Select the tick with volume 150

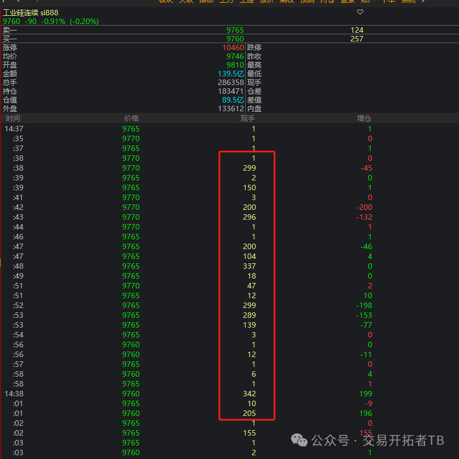coord(249,188)
